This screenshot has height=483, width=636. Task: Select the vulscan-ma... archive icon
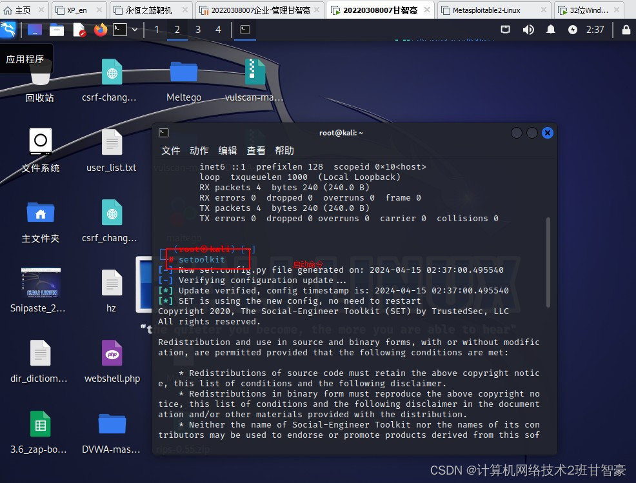[x=254, y=81]
